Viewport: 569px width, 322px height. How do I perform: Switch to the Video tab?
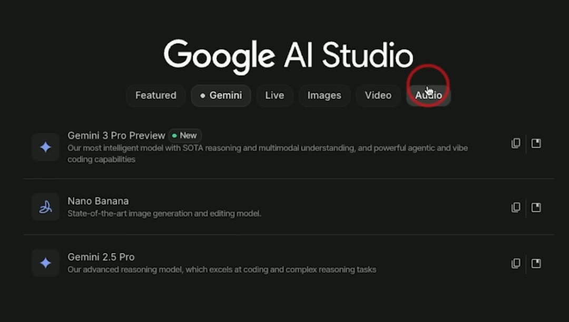378,96
